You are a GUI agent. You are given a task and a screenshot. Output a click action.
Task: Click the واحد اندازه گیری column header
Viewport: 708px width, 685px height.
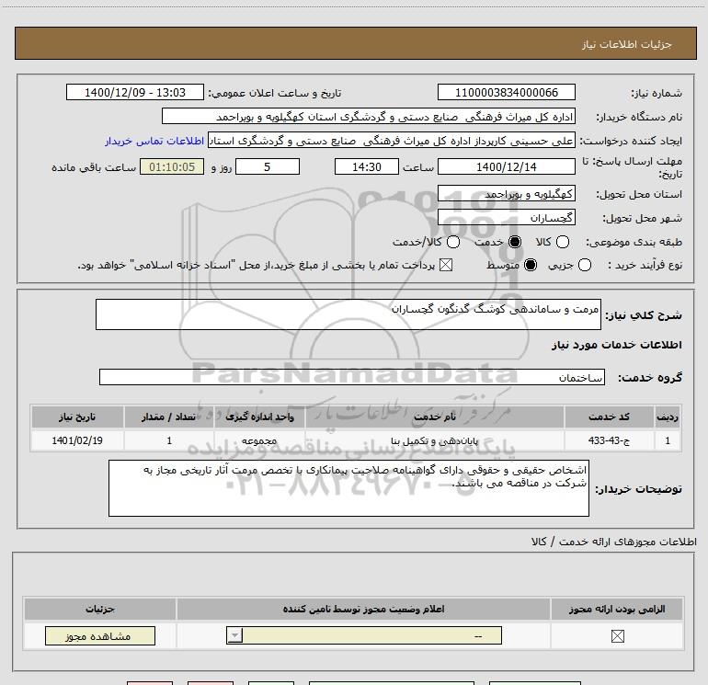259,417
